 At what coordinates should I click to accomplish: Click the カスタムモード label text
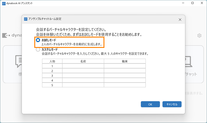click(50, 49)
